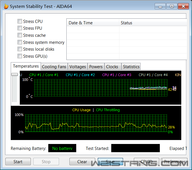Select the Powers tab

pyautogui.click(x=96, y=67)
